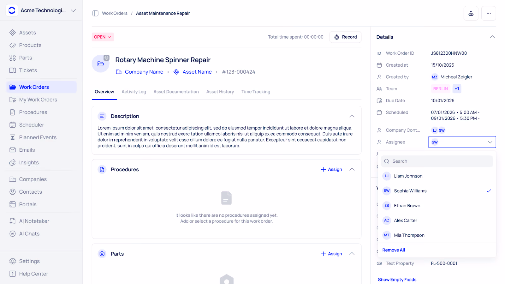The width and height of the screenshot is (505, 284).
Task: Open the Scheduler calendar icon
Action: pyautogui.click(x=13, y=125)
